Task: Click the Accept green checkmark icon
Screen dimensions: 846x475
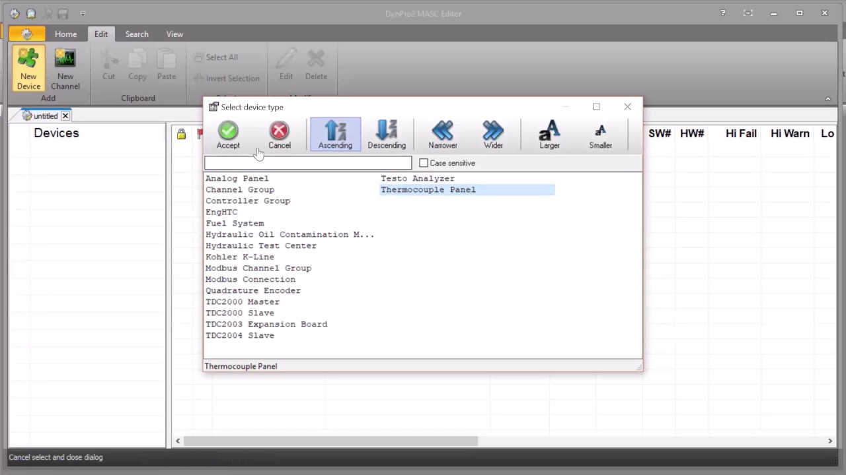Action: [x=228, y=130]
